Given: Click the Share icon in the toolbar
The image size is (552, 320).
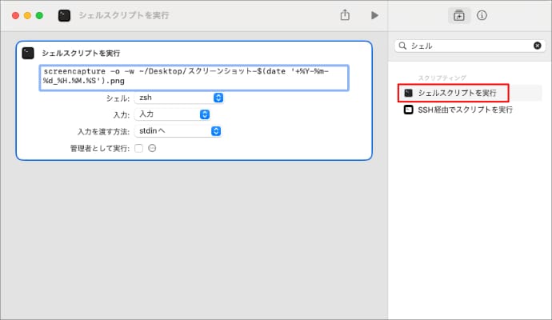Looking at the screenshot, I should tap(345, 15).
